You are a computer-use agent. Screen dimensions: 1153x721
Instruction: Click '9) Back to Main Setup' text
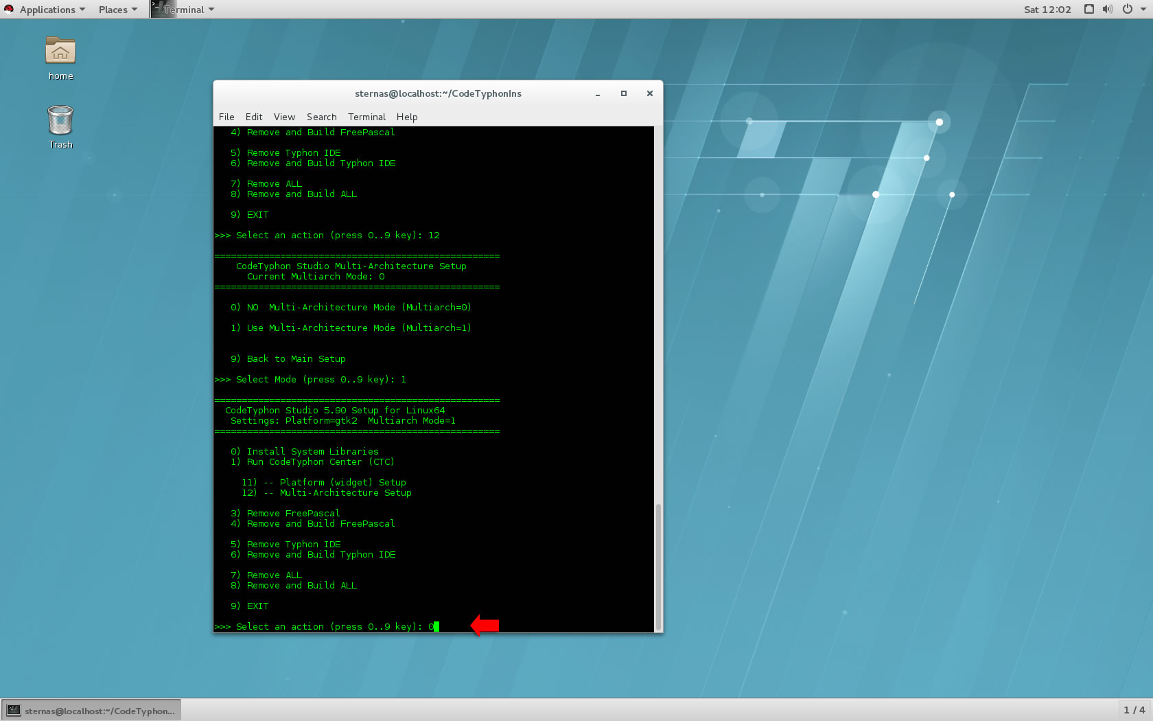(x=288, y=358)
